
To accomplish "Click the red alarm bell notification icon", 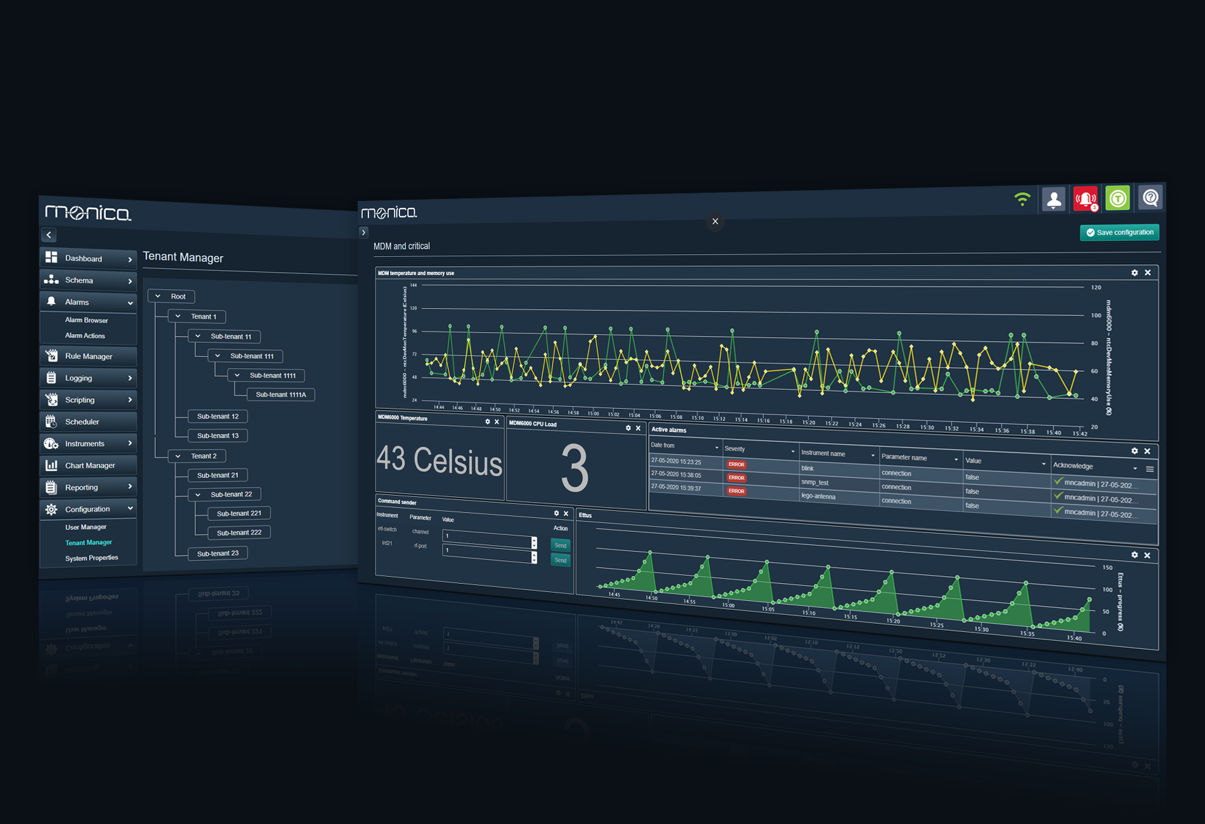I will [x=1085, y=199].
